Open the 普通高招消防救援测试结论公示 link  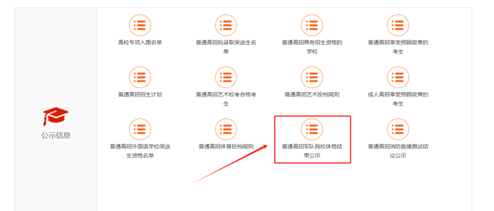pos(398,151)
